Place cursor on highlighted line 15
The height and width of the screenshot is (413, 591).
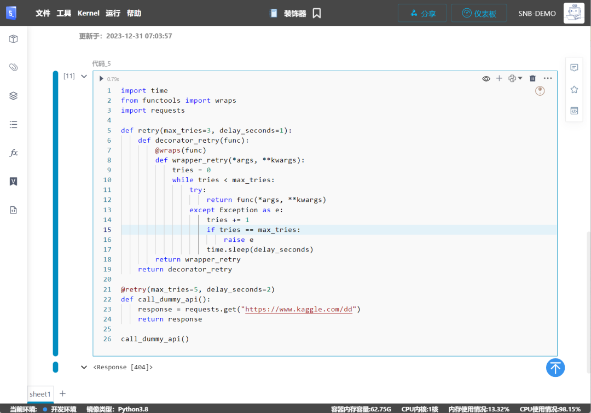[x=339, y=230]
